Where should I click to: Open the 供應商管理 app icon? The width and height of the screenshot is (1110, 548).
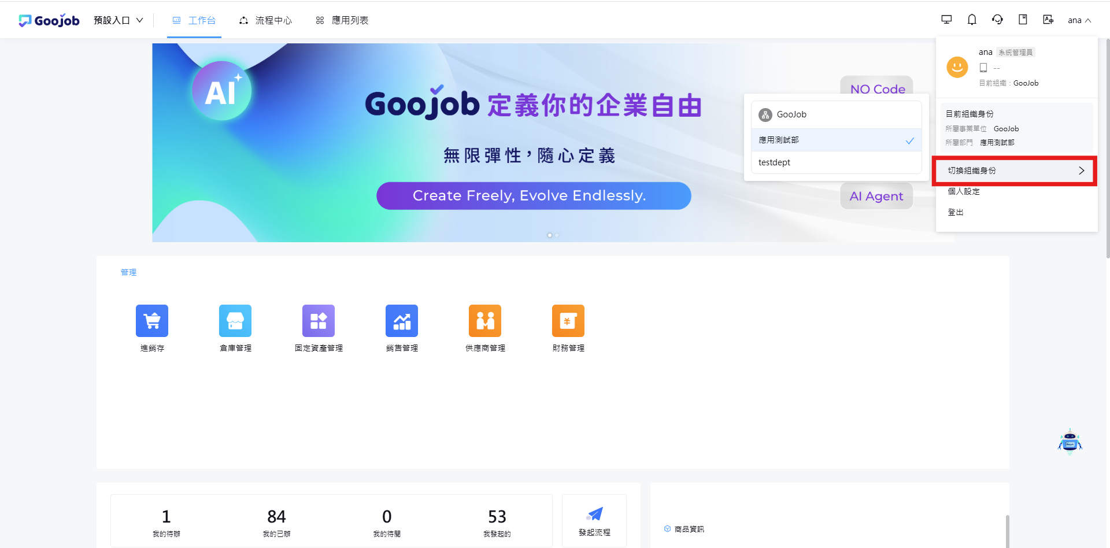point(485,321)
